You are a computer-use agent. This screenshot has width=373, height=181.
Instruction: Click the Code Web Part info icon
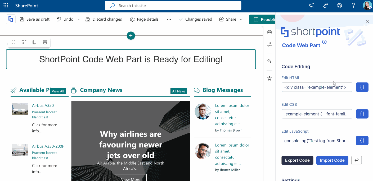tap(324, 42)
